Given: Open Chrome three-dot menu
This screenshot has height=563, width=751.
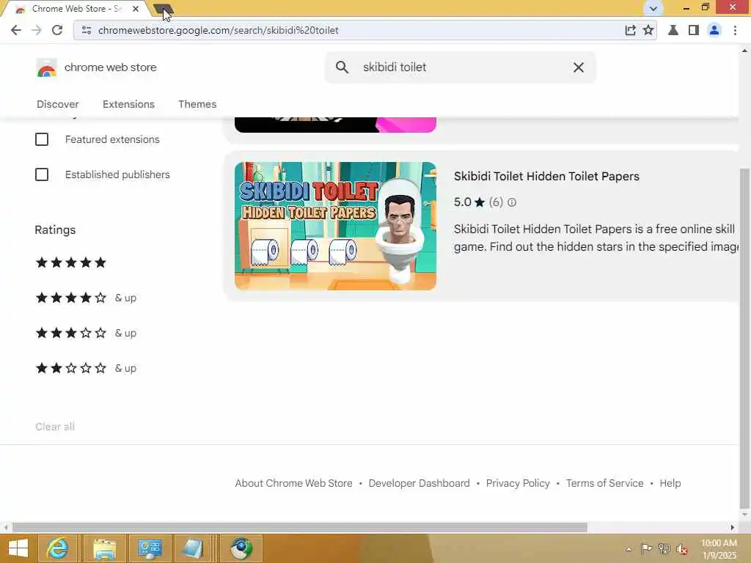Looking at the screenshot, I should 735,30.
